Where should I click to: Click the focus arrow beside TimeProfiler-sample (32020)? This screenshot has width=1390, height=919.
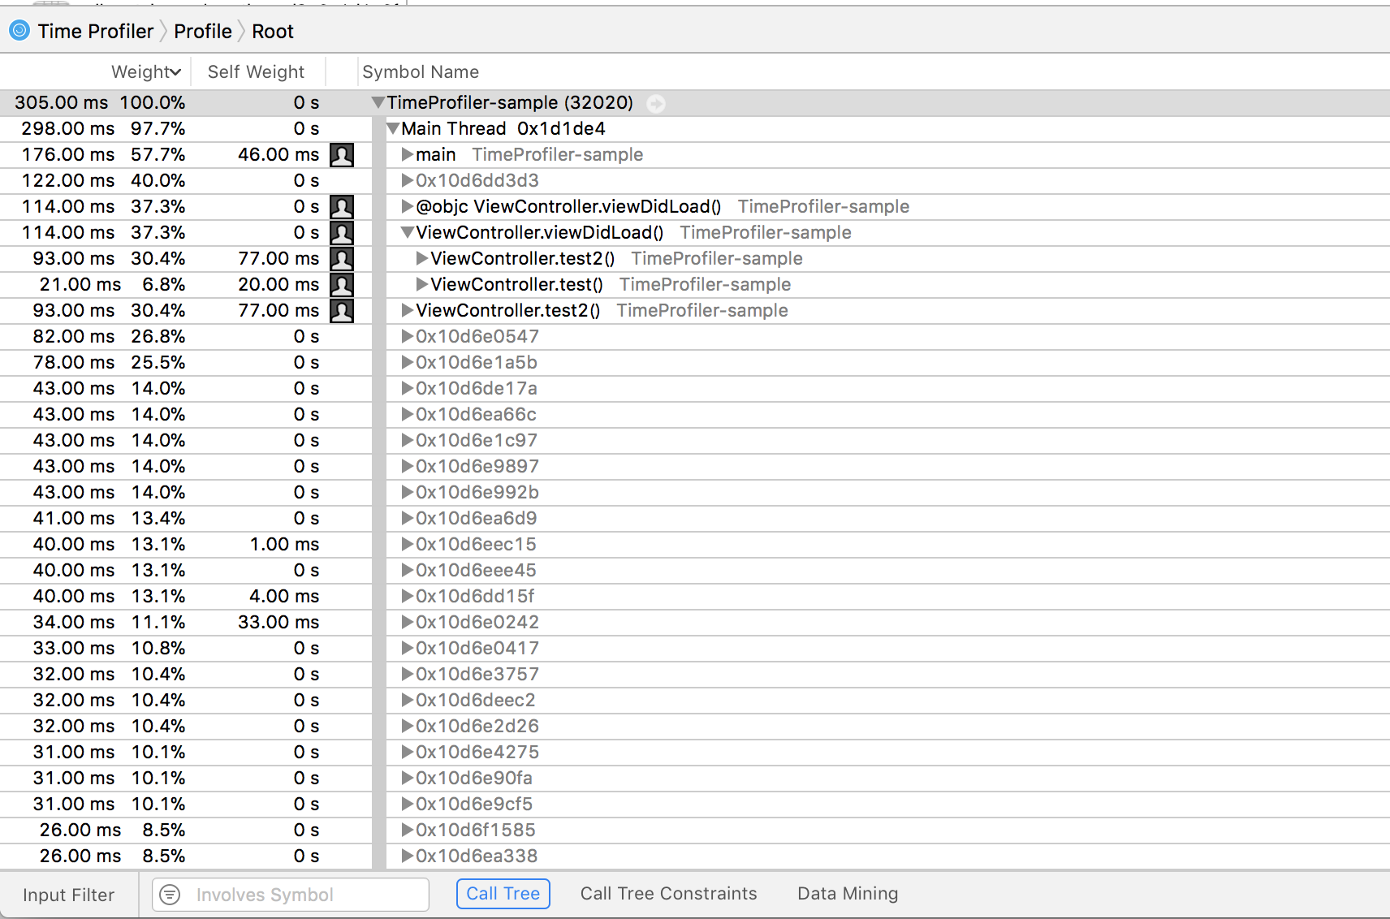[x=656, y=103]
